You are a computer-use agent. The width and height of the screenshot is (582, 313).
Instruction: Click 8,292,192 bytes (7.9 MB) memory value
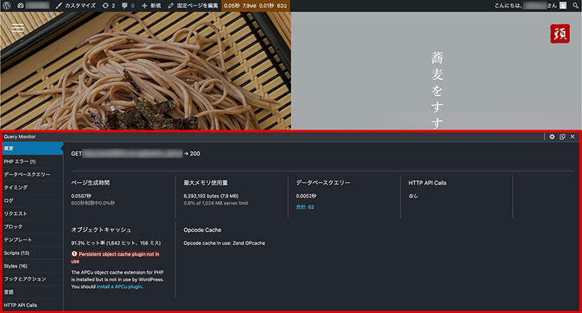click(x=211, y=196)
